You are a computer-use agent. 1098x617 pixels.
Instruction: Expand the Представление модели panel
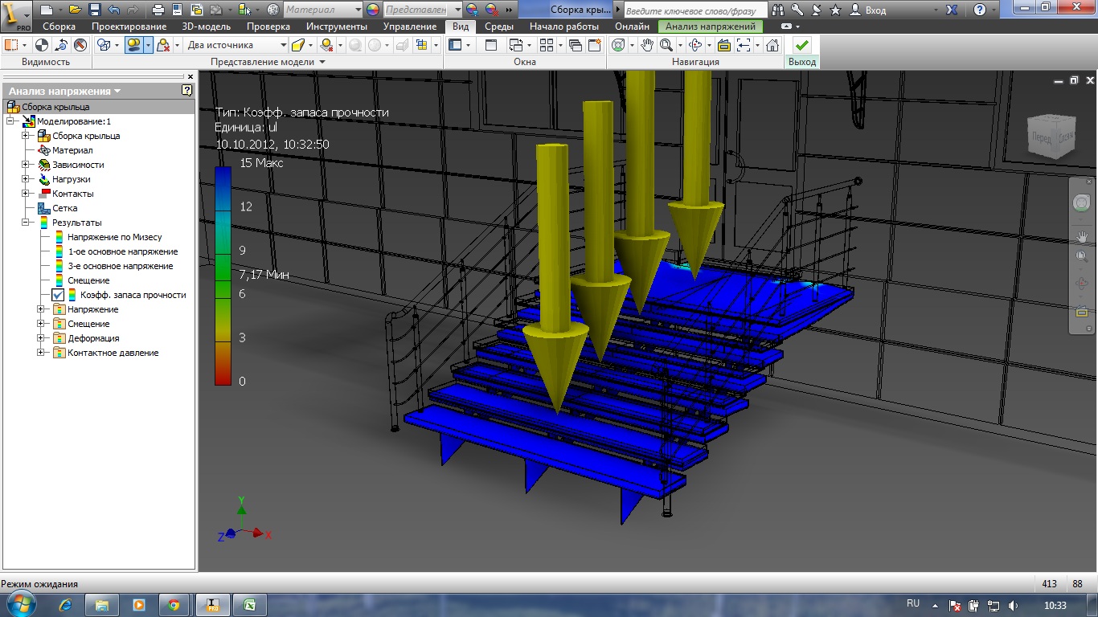coord(268,62)
